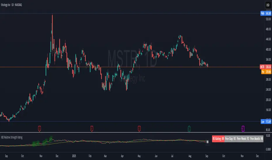Open the red earnings marker at May 2025
This screenshot has height=160, width=272.
139,129
